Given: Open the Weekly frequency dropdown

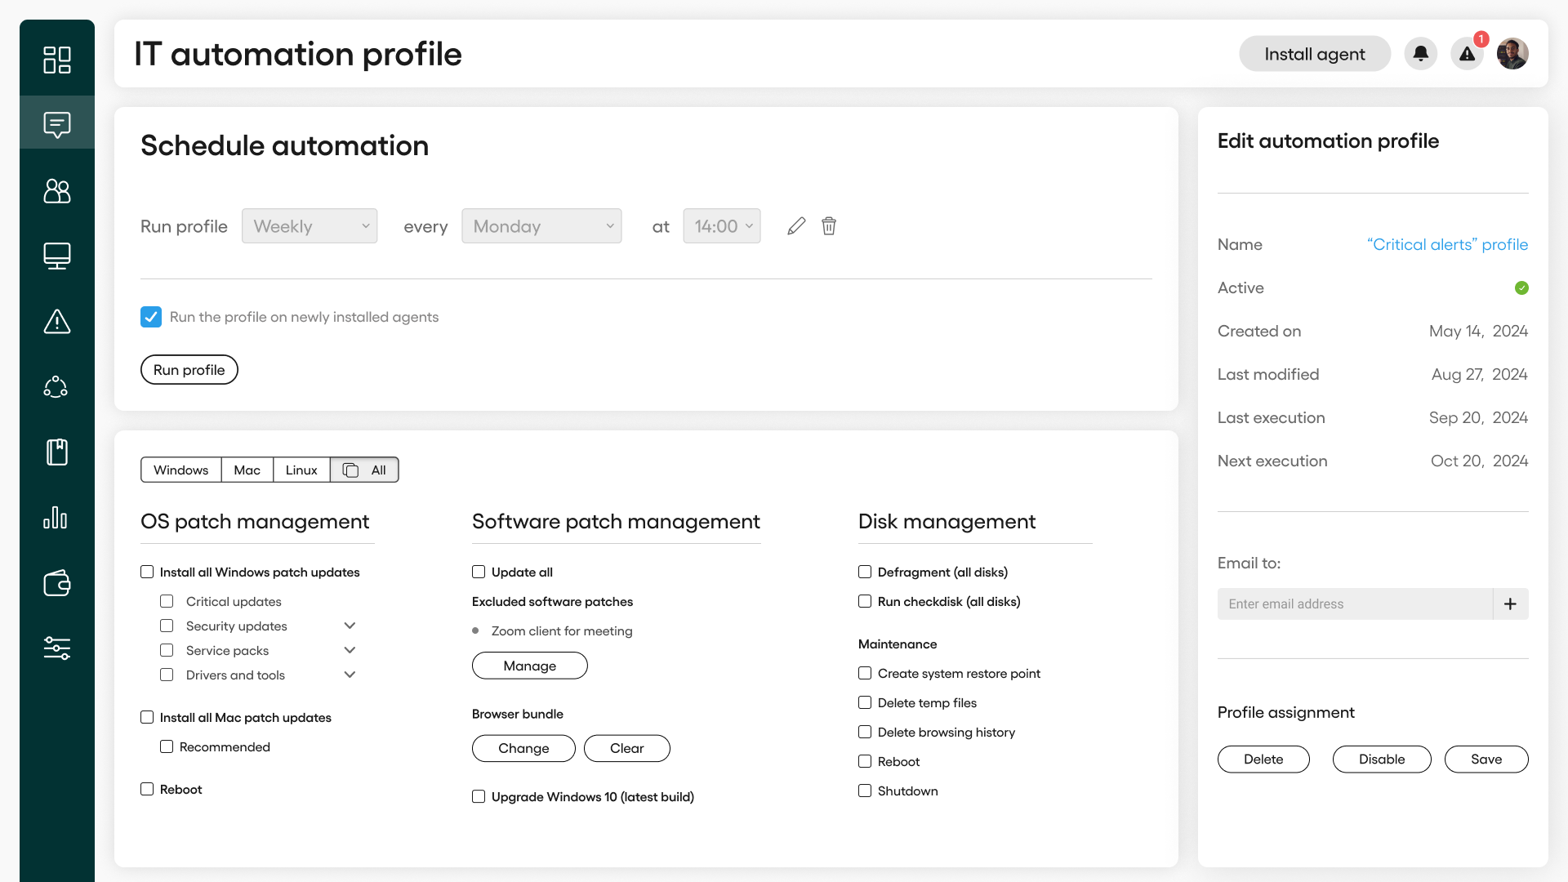Looking at the screenshot, I should point(310,226).
